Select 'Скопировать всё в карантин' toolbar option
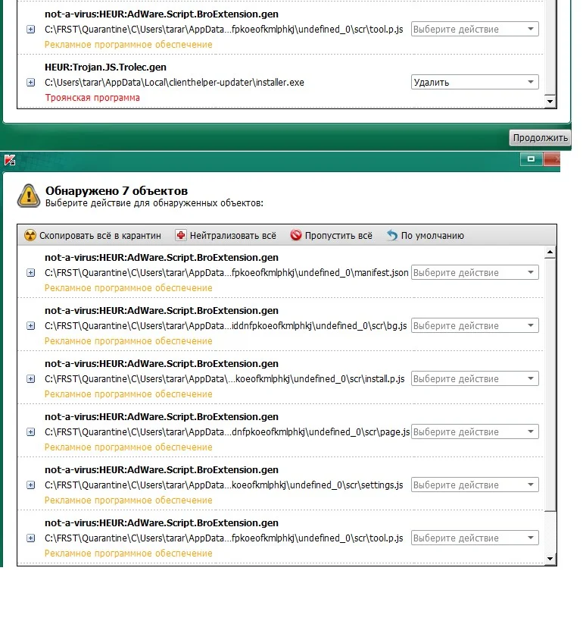The height and width of the screenshot is (618, 583). [100, 236]
